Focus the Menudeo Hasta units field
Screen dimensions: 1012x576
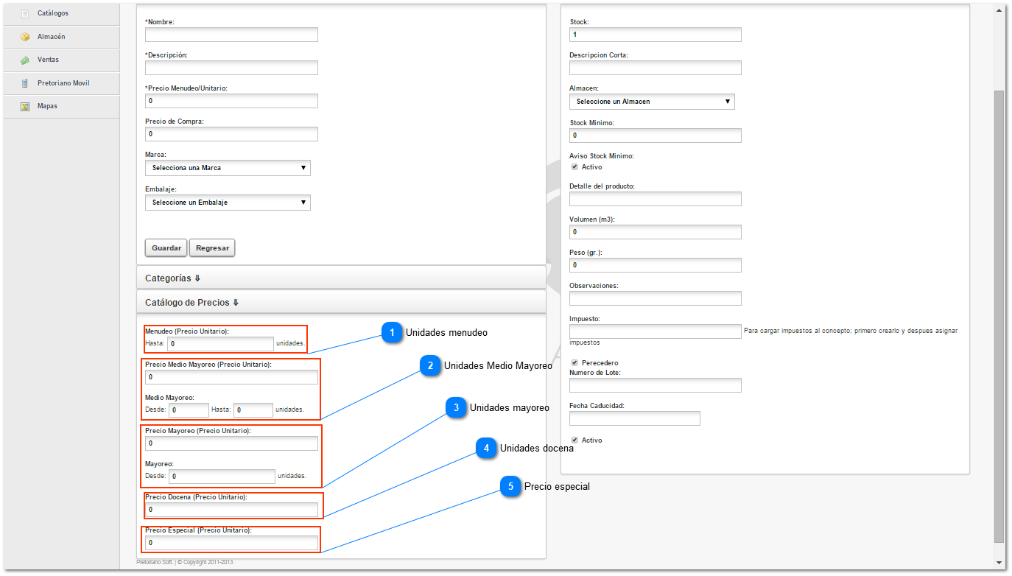[221, 344]
